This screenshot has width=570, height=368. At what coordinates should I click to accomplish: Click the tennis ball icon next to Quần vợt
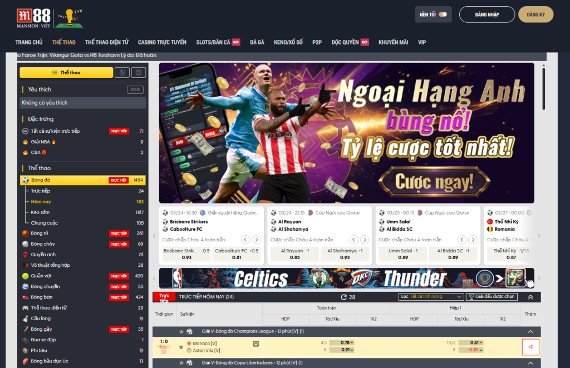click(26, 276)
